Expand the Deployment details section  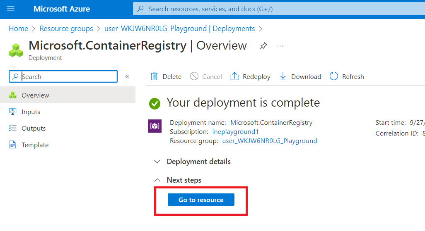(x=157, y=162)
